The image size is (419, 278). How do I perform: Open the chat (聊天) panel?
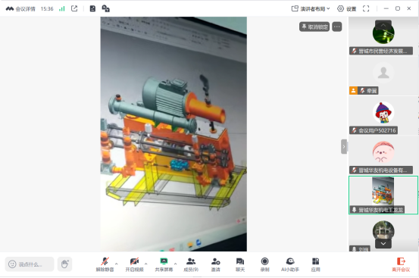(x=240, y=264)
